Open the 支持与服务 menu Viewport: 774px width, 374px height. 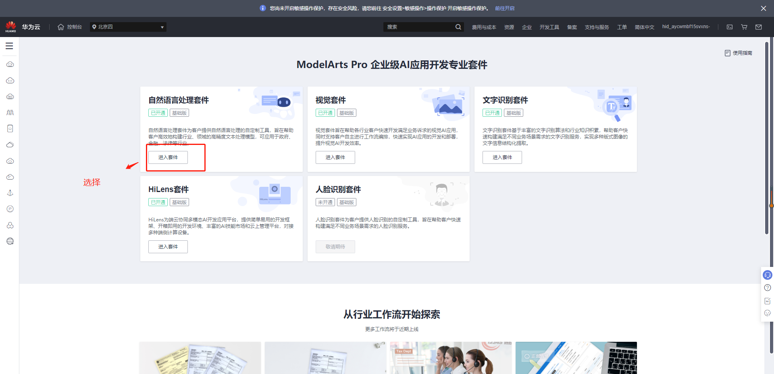pyautogui.click(x=597, y=27)
